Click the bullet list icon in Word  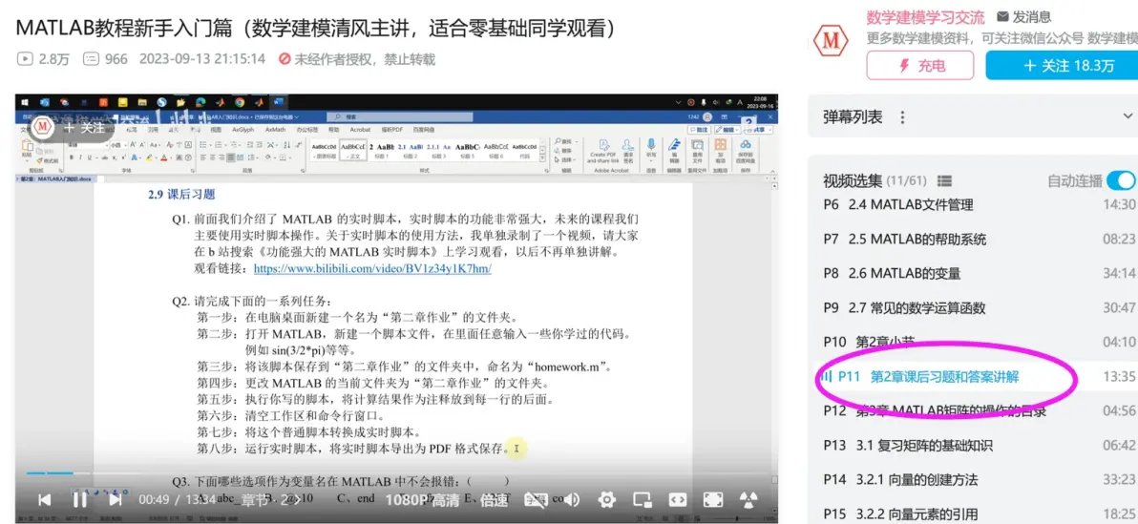pyautogui.click(x=202, y=145)
